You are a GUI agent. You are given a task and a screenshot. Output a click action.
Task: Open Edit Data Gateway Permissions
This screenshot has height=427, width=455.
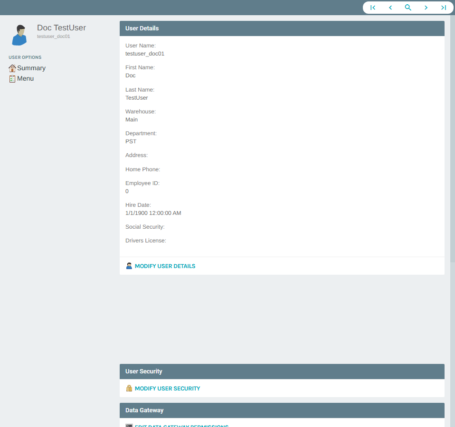pyautogui.click(x=181, y=426)
